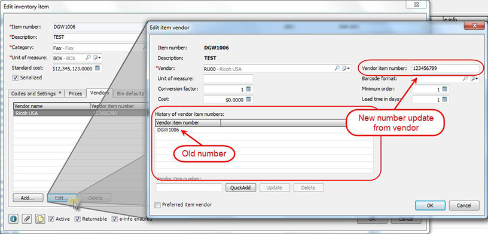Open calculator icon beside Conversion factor

coord(248,89)
